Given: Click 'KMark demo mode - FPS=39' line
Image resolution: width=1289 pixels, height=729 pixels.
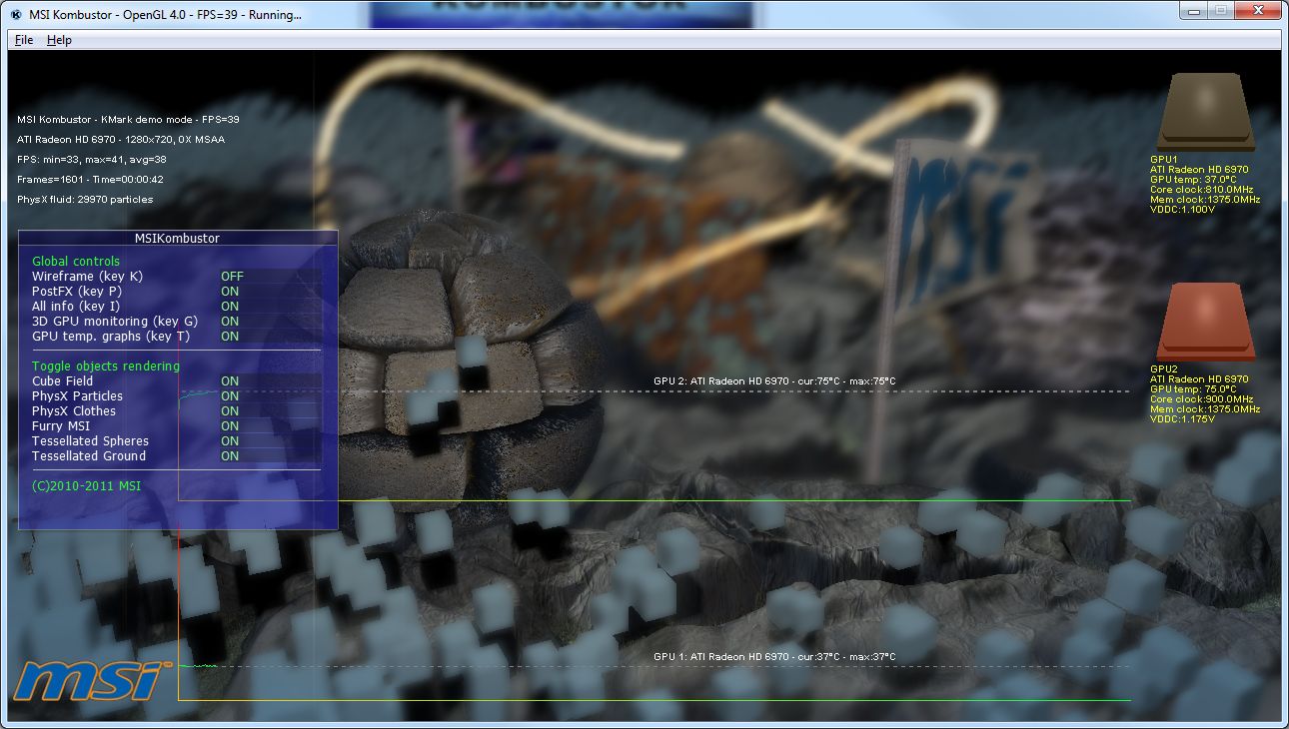Looking at the screenshot, I should click(x=128, y=120).
